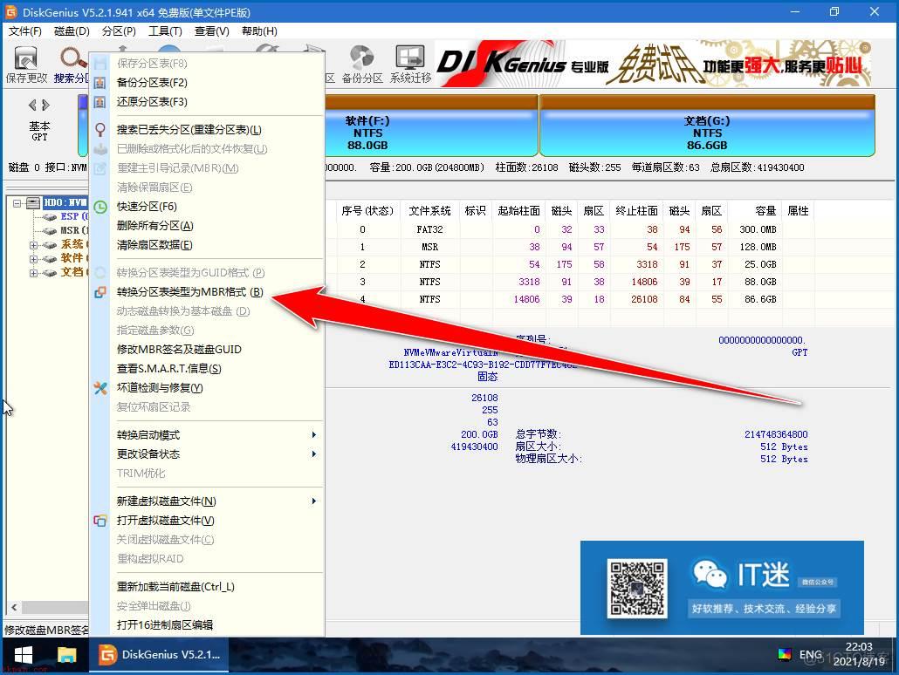Go to the next disk with right arrow

[46, 105]
